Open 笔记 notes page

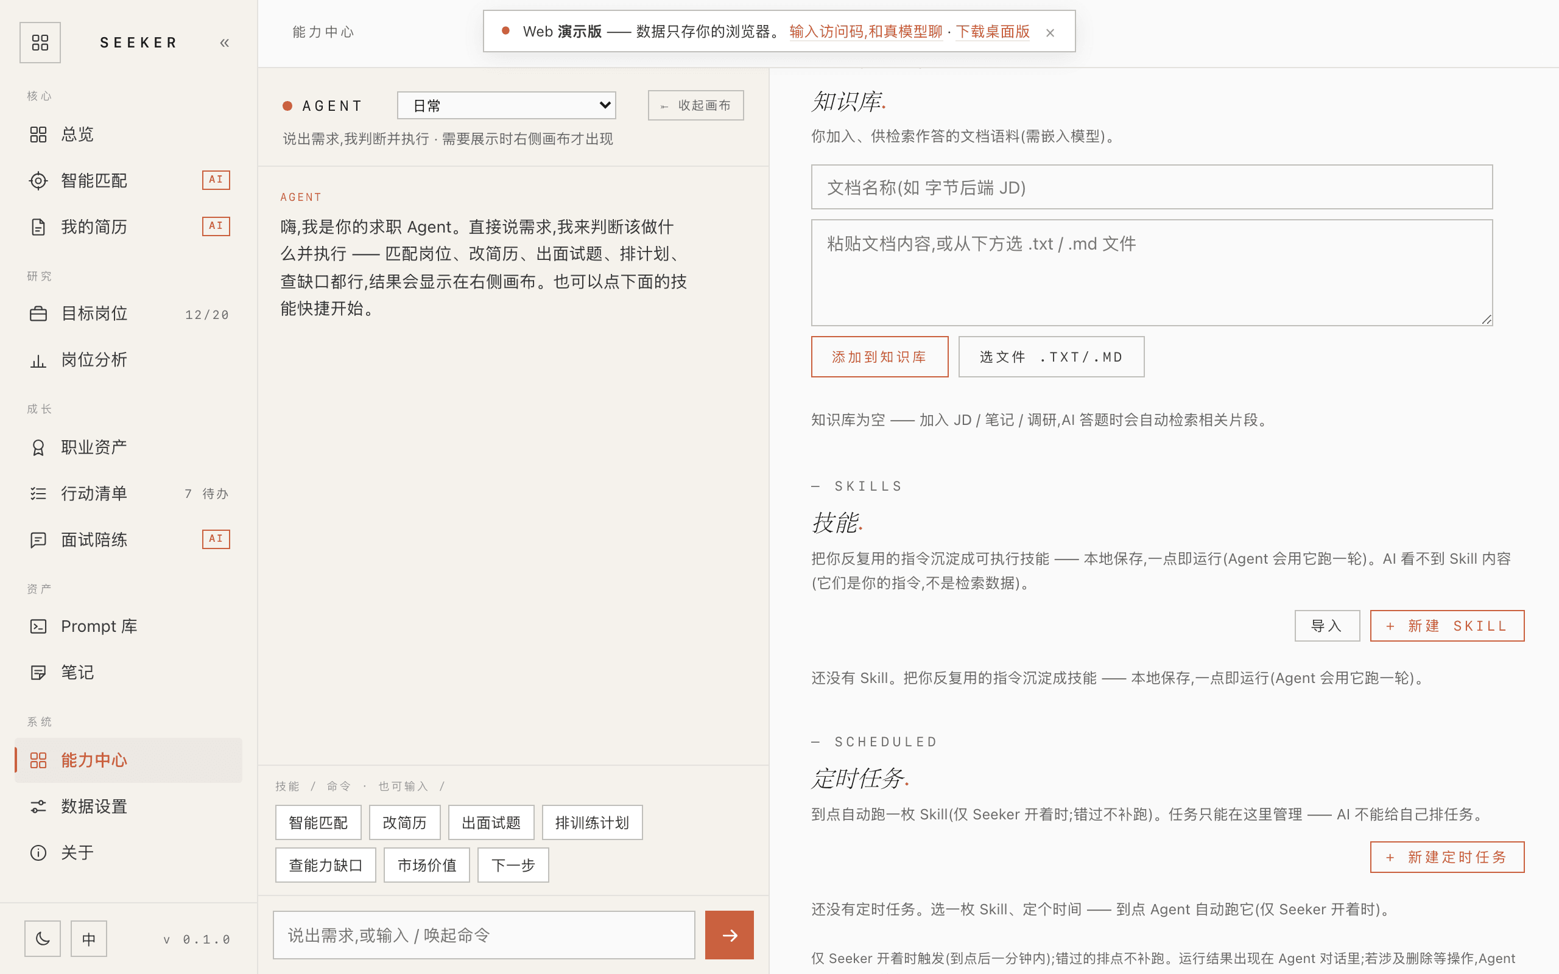[128, 673]
